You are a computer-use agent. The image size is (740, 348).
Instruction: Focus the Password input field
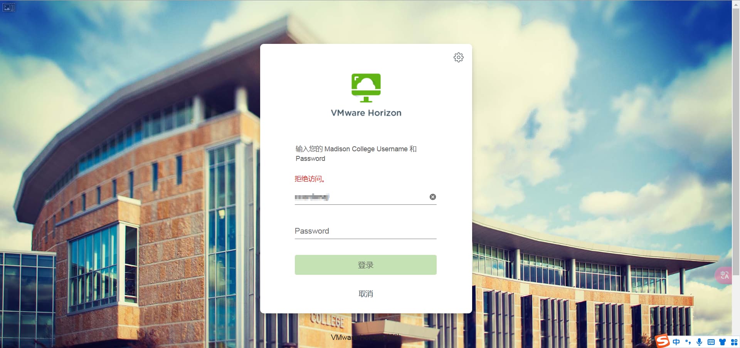[x=365, y=231]
